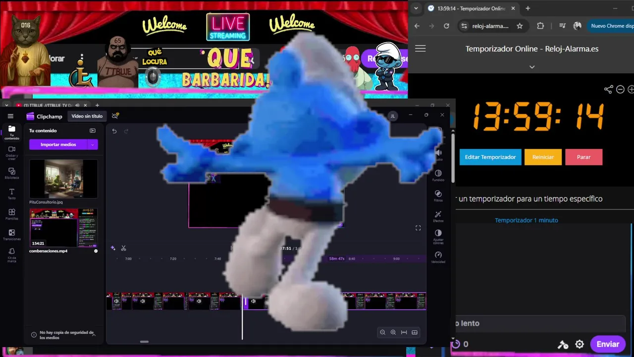This screenshot has width=634, height=357.
Task: Zoom in the timeline
Action: [393, 332]
